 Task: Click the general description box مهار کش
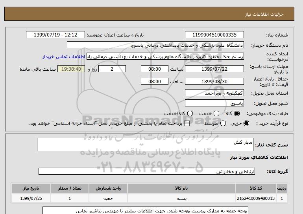click(x=145, y=144)
